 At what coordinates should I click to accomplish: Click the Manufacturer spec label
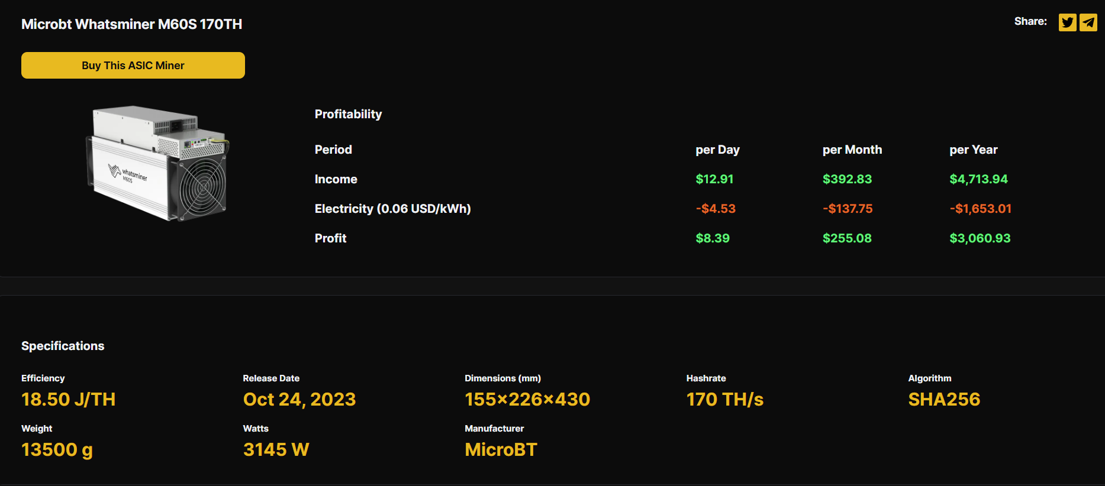tap(494, 429)
